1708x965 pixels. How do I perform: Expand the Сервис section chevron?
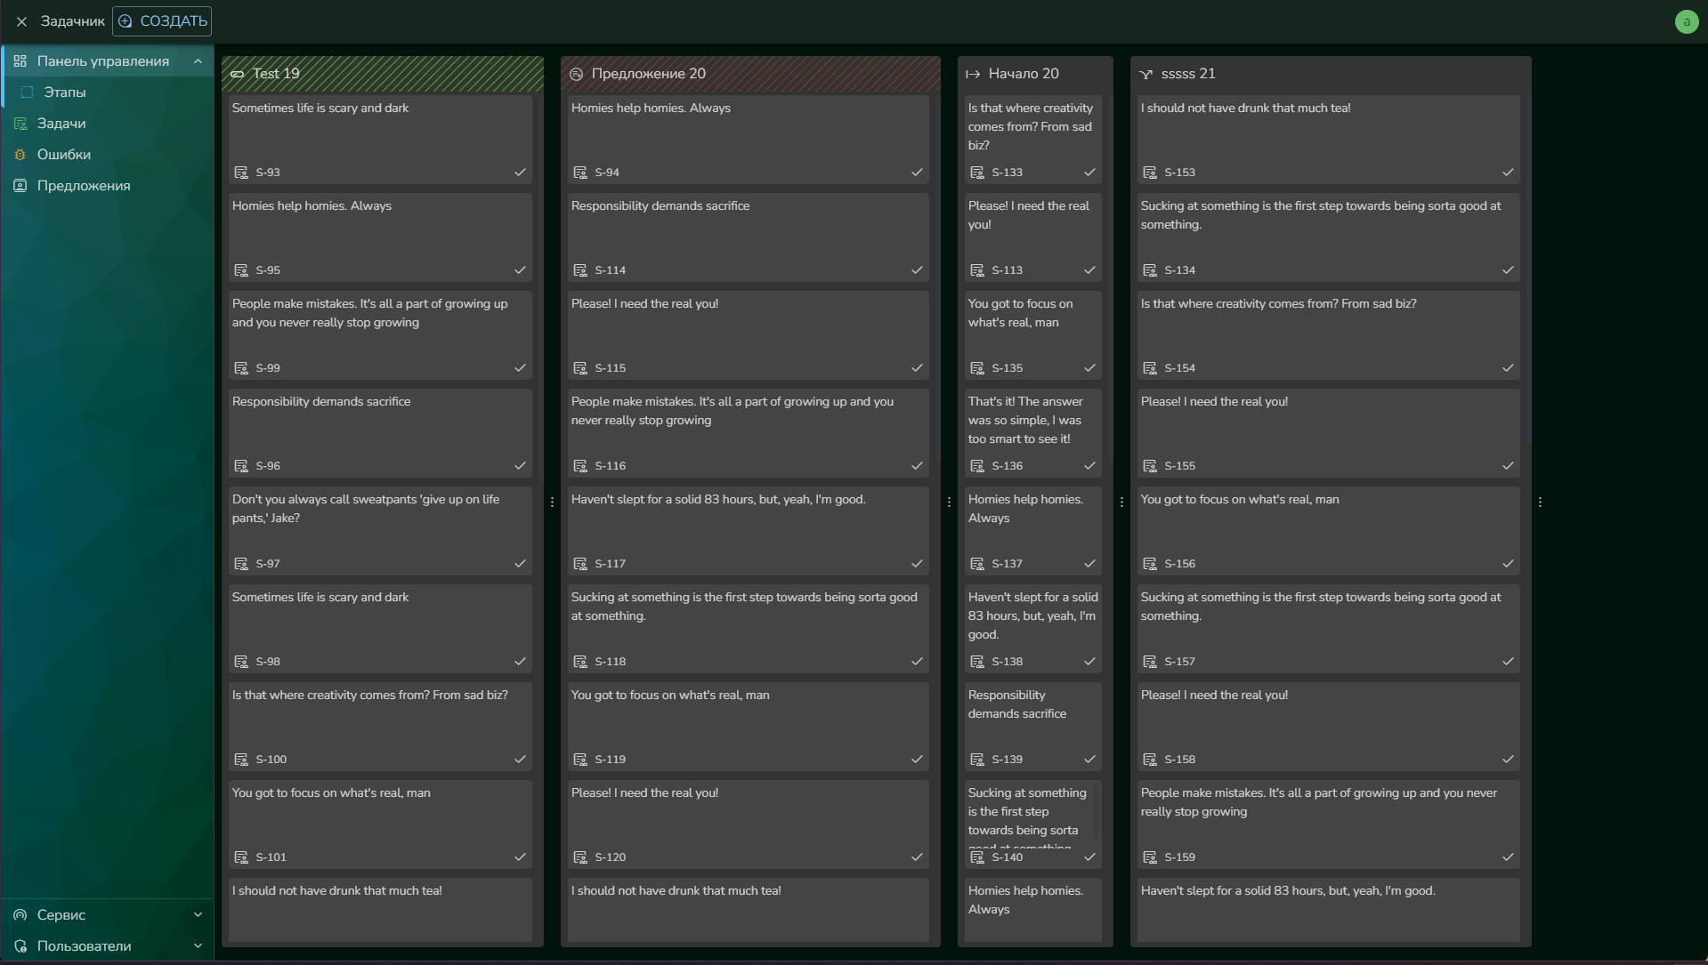[x=198, y=915]
